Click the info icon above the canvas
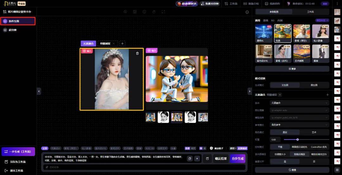342x175 pixels. click(x=247, y=12)
